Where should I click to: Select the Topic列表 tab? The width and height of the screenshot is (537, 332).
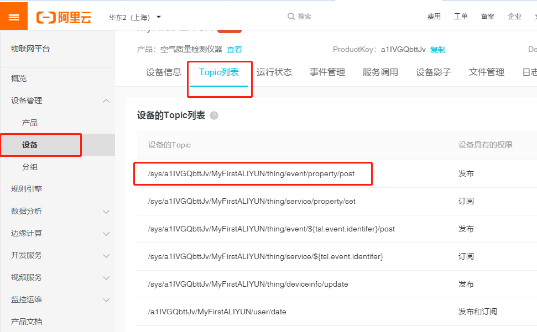(x=219, y=72)
